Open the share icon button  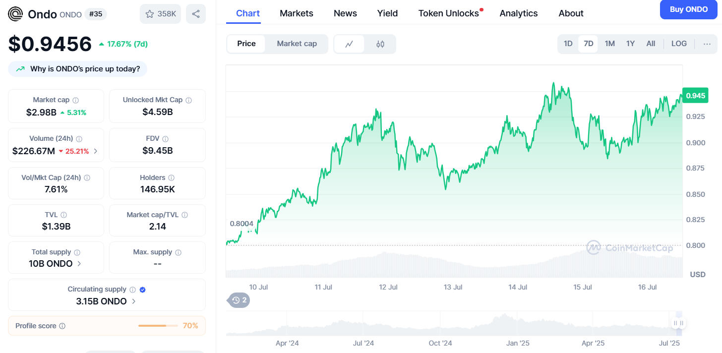(x=196, y=14)
